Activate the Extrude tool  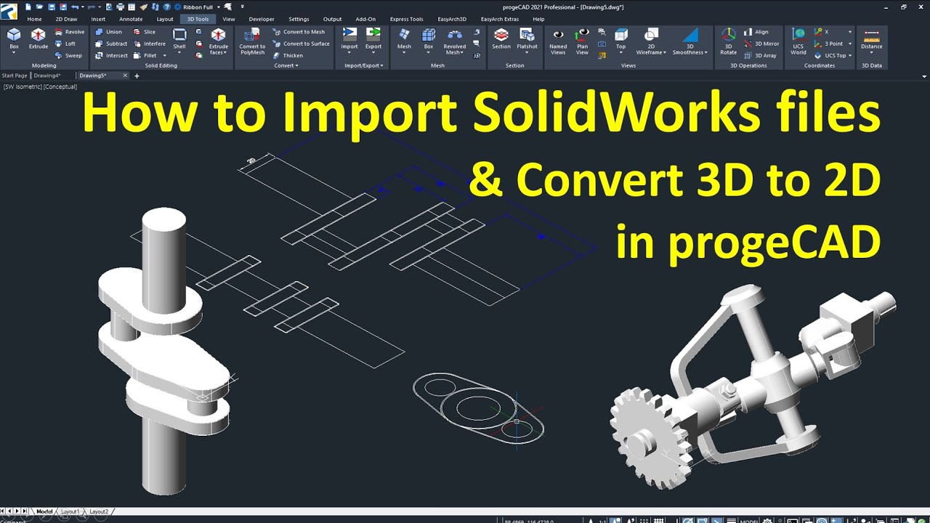click(39, 39)
